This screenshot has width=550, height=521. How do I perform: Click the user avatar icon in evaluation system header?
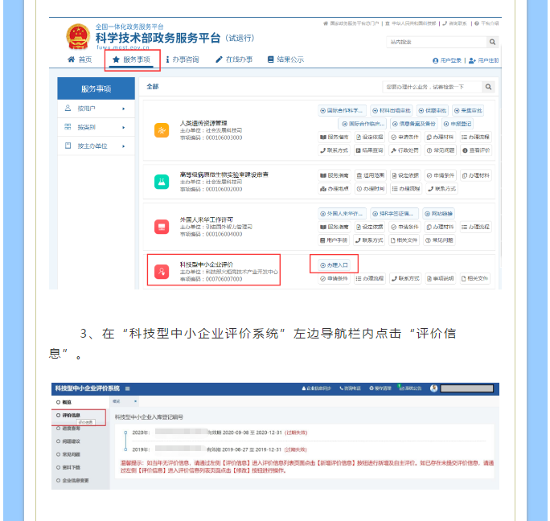point(434,388)
